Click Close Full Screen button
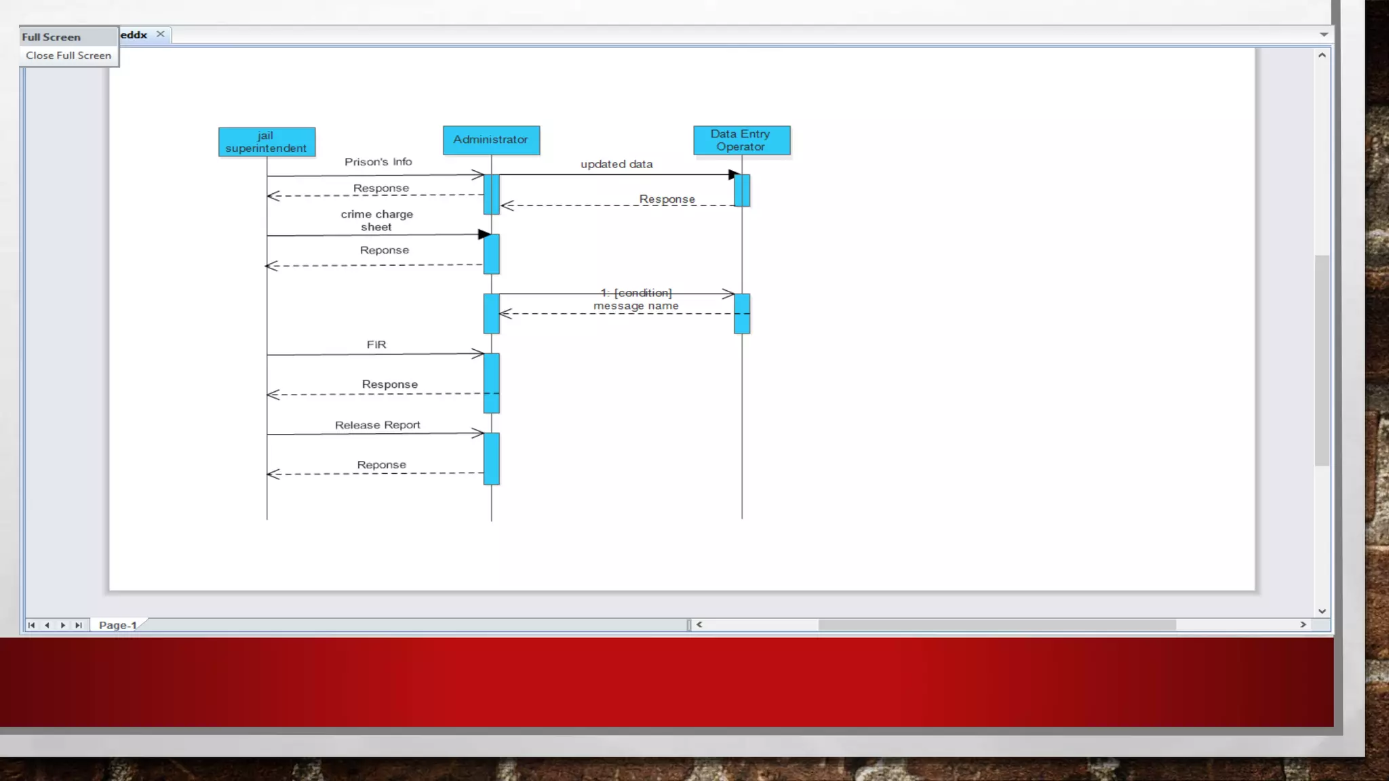 tap(69, 56)
